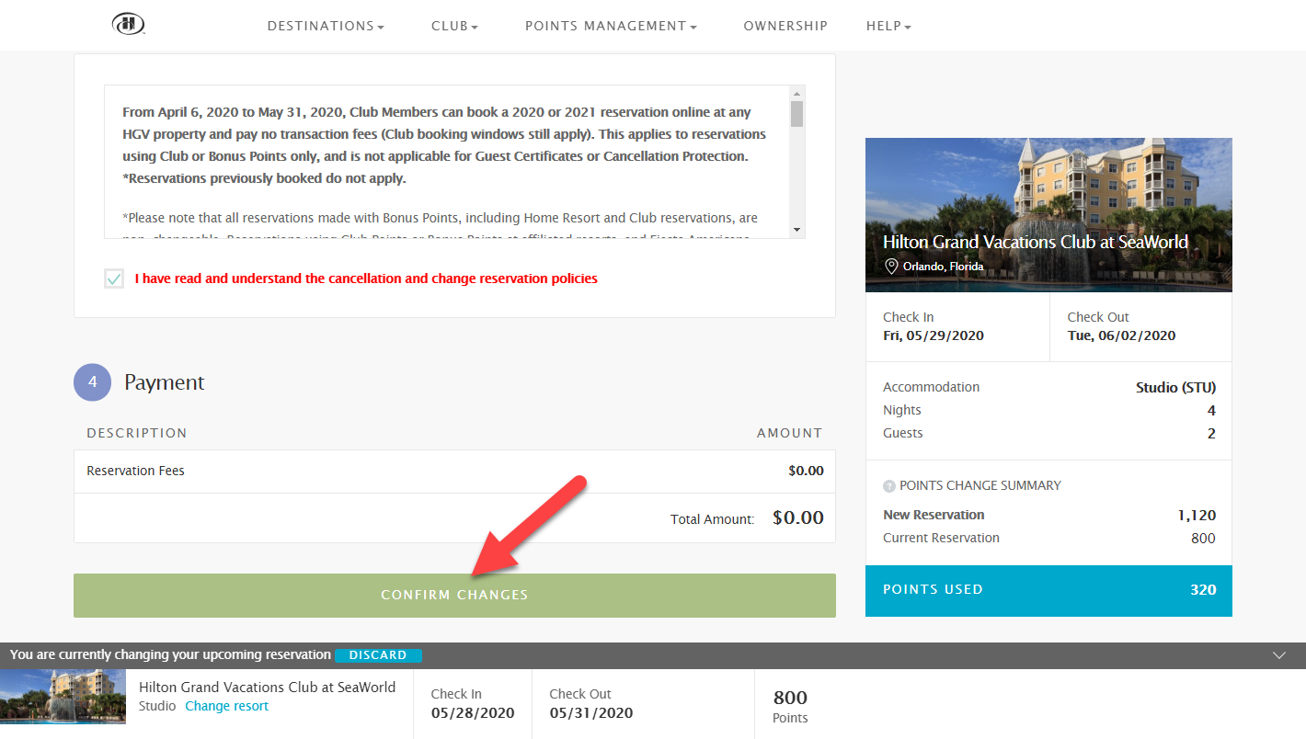Discard the reservation changes
The width and height of the screenshot is (1306, 739).
click(x=378, y=655)
